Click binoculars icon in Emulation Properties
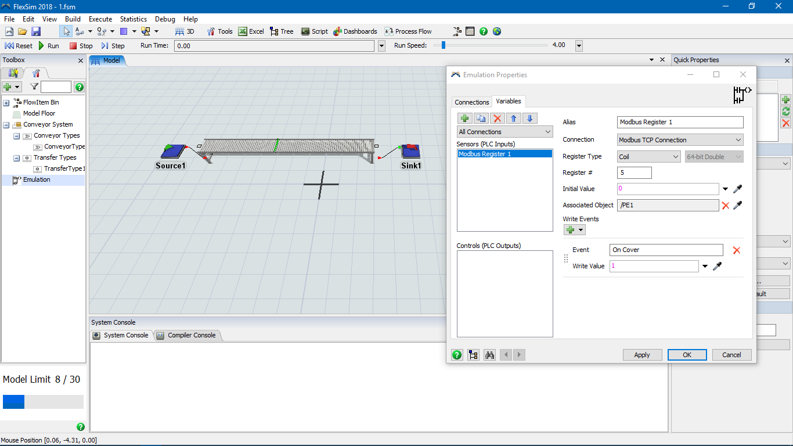The height and width of the screenshot is (446, 793). tap(489, 355)
